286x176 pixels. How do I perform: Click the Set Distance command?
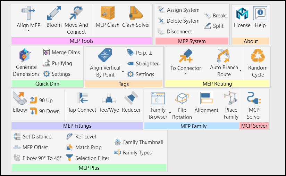(x=33, y=137)
